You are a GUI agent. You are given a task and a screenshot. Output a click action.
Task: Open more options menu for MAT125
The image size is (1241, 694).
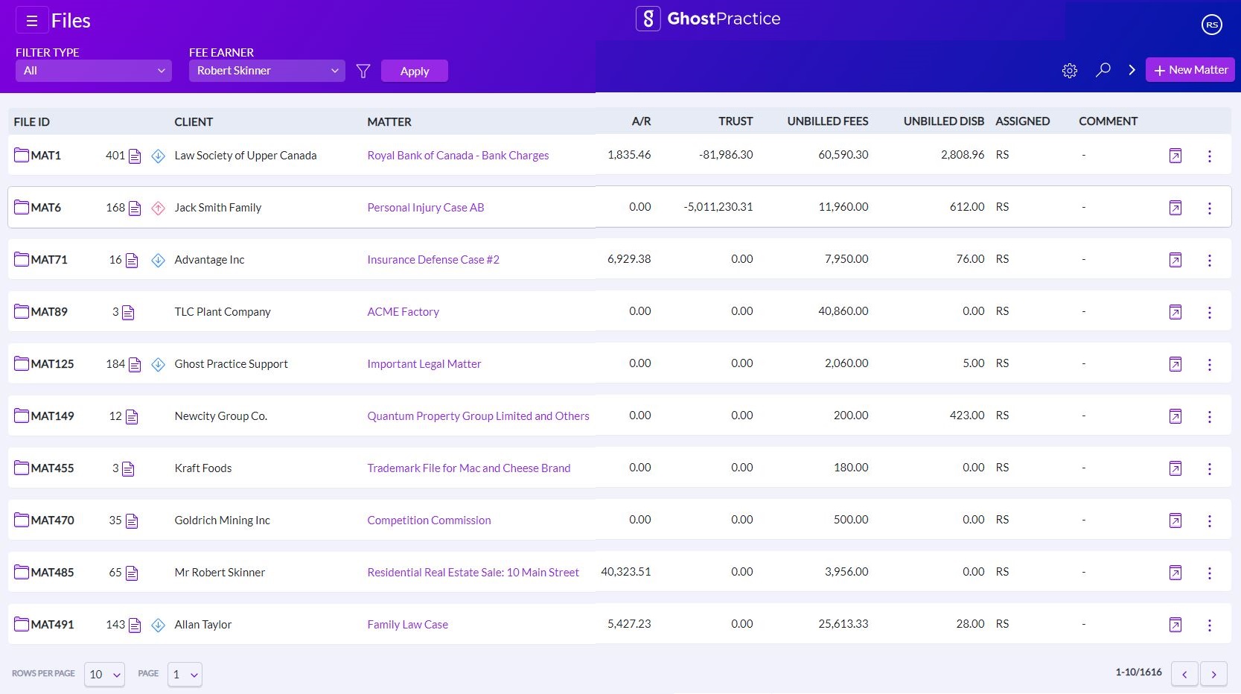tap(1210, 364)
